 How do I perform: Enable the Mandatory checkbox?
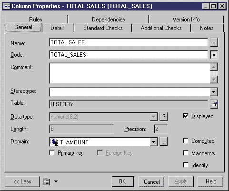186,153
